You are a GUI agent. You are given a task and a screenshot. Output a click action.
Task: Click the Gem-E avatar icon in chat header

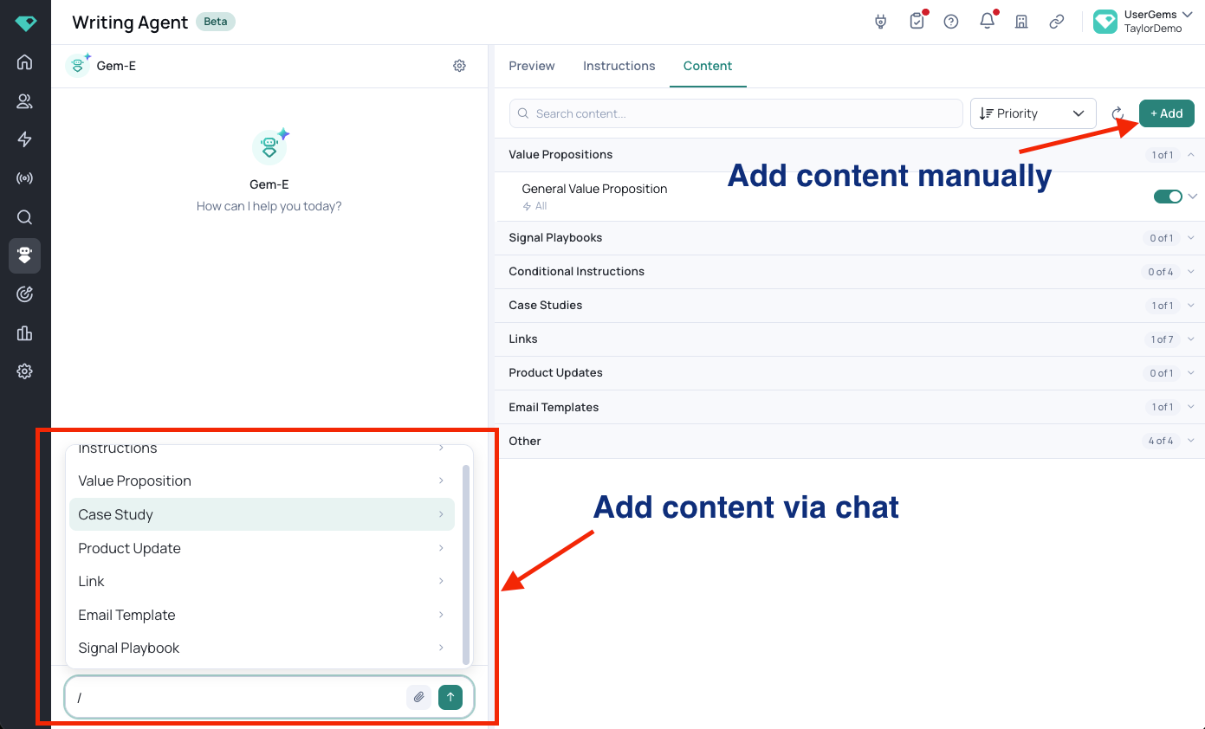pos(78,65)
